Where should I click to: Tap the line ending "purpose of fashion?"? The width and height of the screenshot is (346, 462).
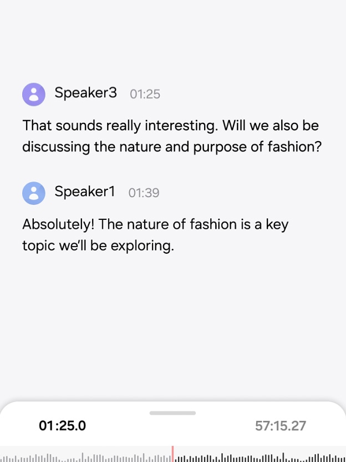[172, 147]
